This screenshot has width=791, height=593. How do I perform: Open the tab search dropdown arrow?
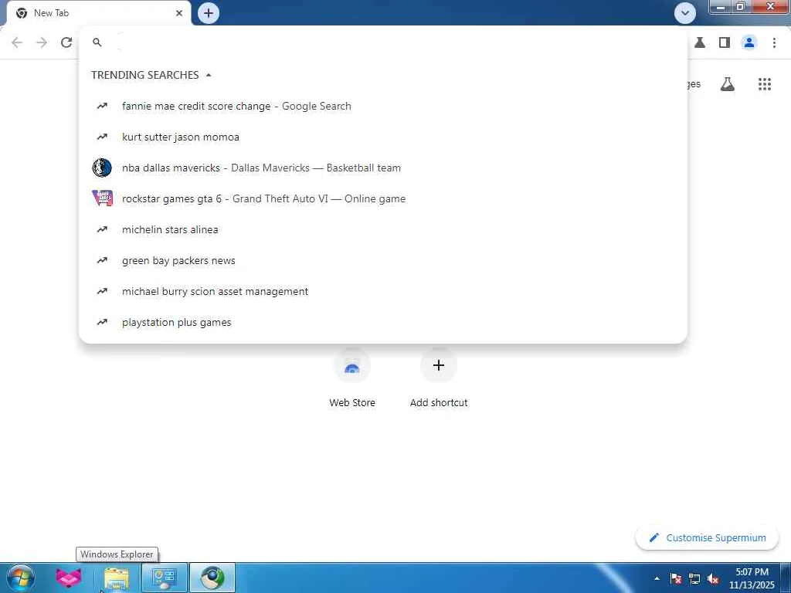(x=684, y=13)
